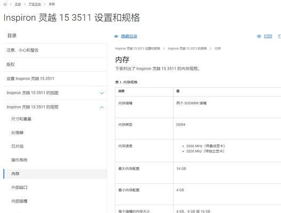The width and height of the screenshot is (281, 213).
Task: Click the 表 1. 内存规格 caption
Action: [x=126, y=83]
